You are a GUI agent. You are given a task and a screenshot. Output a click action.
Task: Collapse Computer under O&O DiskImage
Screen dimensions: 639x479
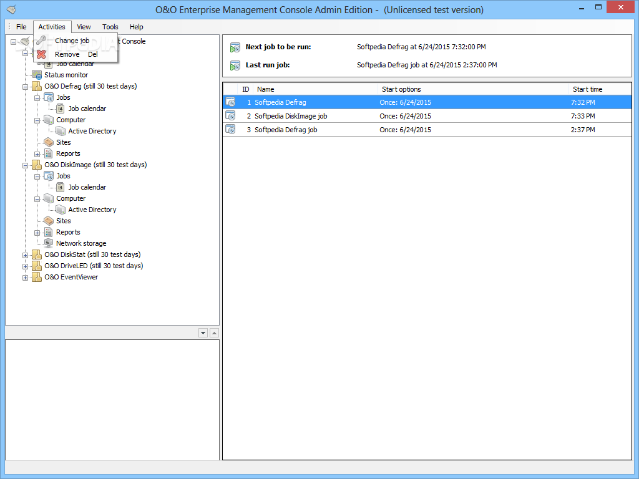(37, 199)
